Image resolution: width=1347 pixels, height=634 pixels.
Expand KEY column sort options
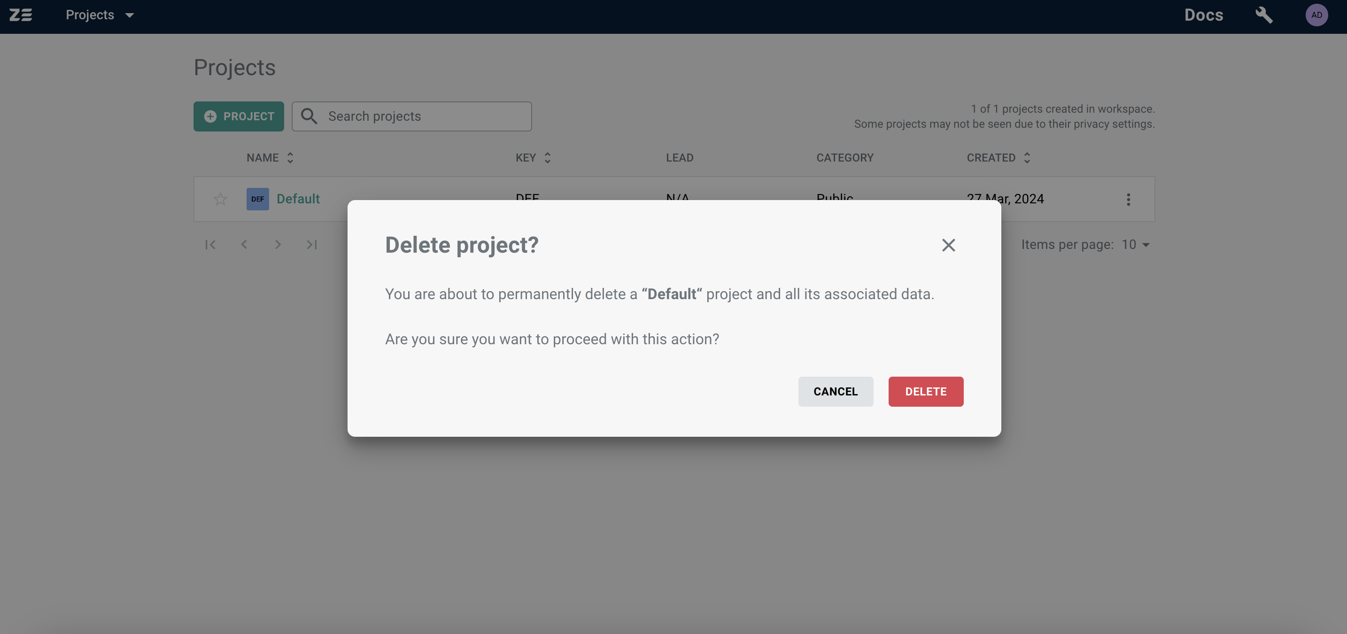point(547,157)
